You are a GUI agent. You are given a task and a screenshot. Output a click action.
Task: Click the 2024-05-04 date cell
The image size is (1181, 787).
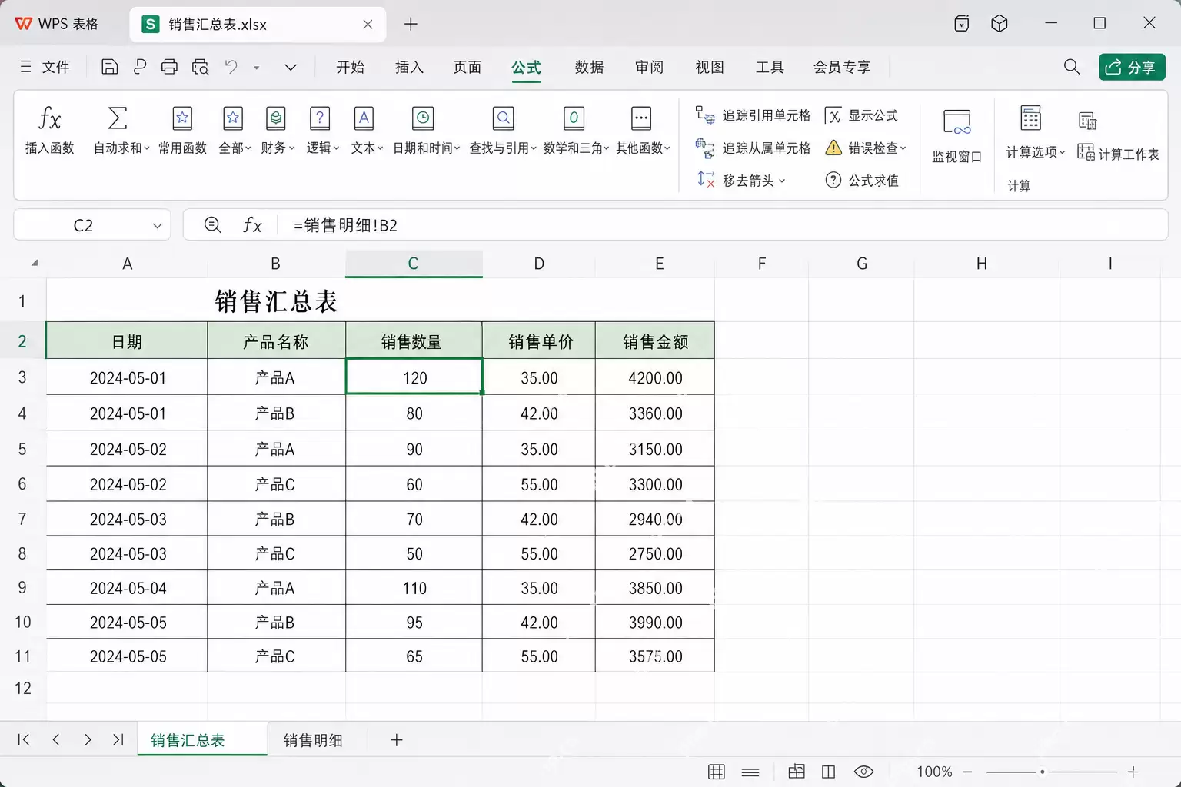(128, 588)
